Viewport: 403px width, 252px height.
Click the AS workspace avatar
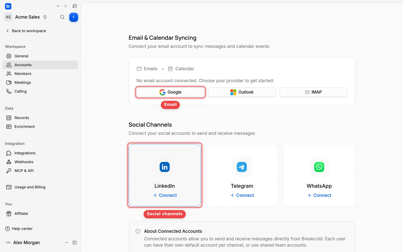point(8,17)
